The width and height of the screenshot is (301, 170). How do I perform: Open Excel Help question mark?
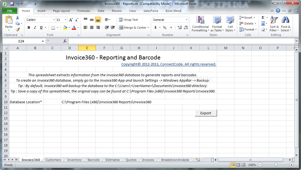tap(278, 11)
